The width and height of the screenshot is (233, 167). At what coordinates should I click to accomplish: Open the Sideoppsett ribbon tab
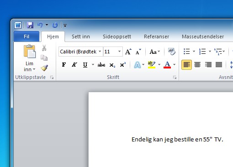pos(117,37)
